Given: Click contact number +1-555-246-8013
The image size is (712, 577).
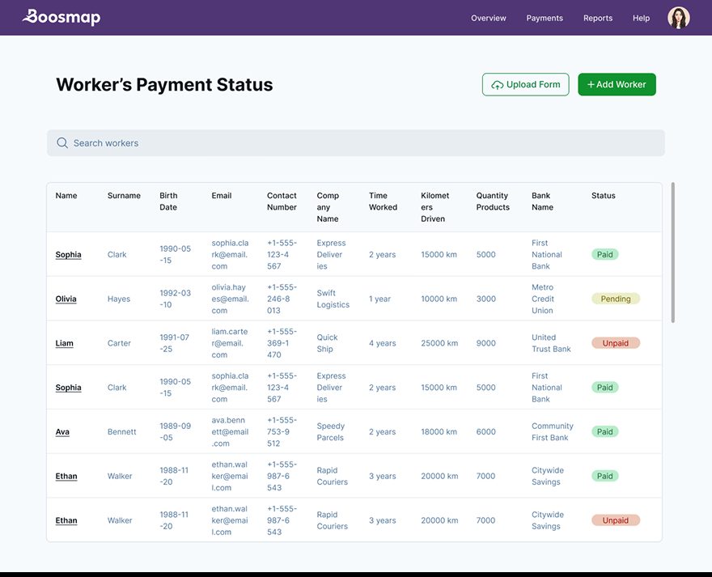Looking at the screenshot, I should pyautogui.click(x=282, y=299).
